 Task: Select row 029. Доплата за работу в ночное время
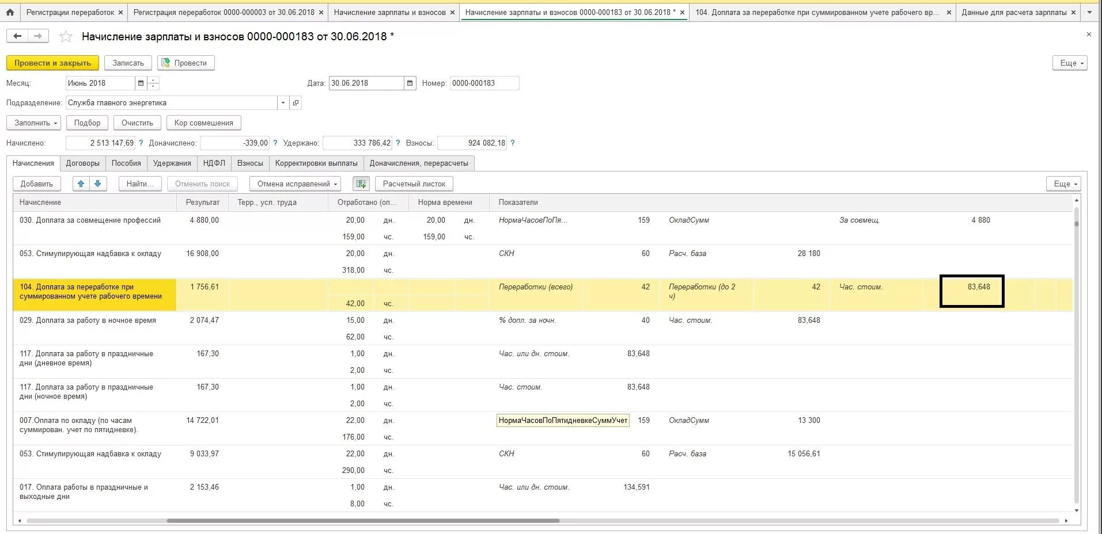tap(543, 329)
